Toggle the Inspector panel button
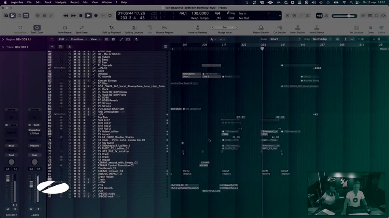 [13, 16]
